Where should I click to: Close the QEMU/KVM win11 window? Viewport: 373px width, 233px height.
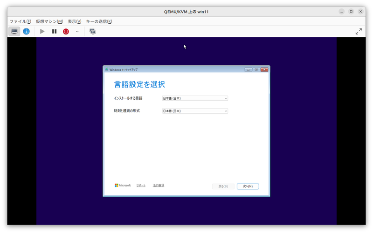click(360, 11)
